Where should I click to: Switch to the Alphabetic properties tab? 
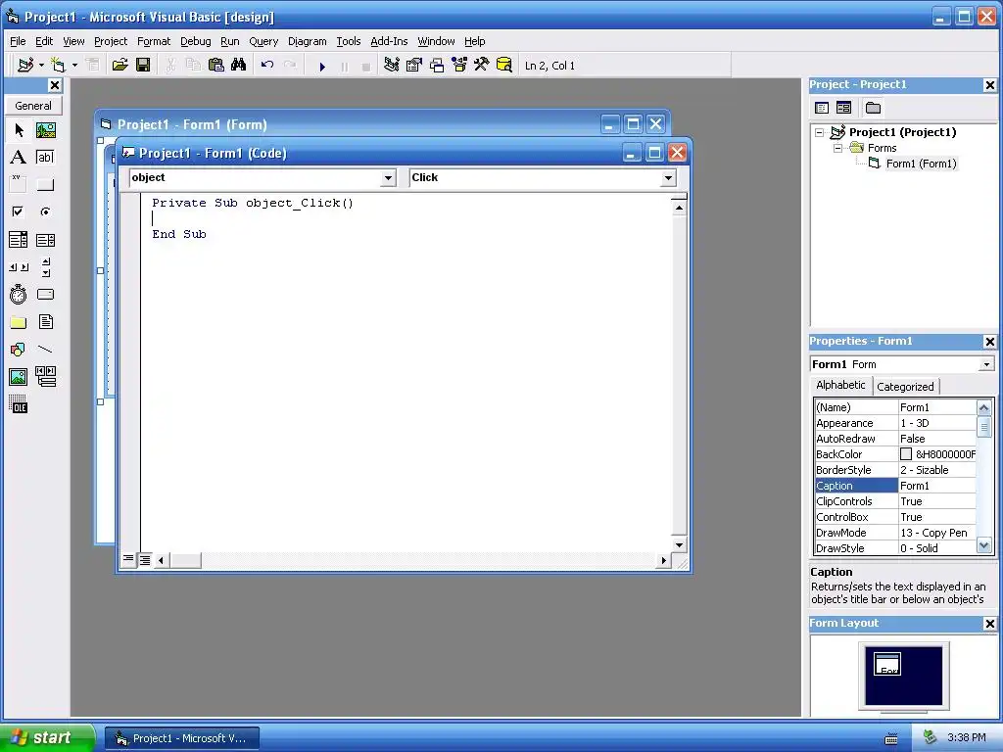pos(840,385)
